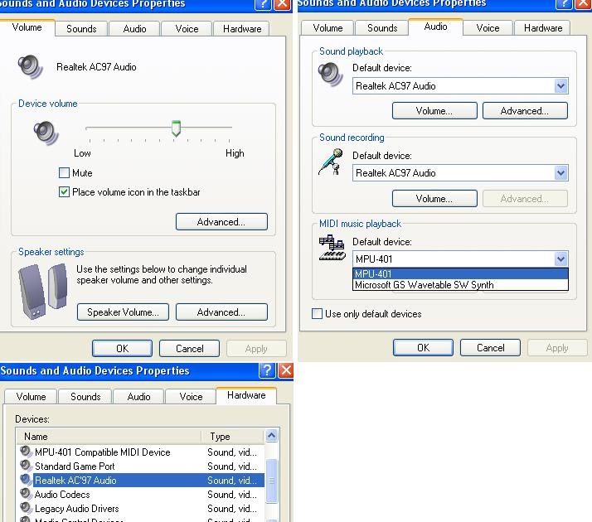Image resolution: width=592 pixels, height=522 pixels.
Task: Click the Realtek AC97 Audio speaker icon in Volume window
Action: (x=30, y=66)
